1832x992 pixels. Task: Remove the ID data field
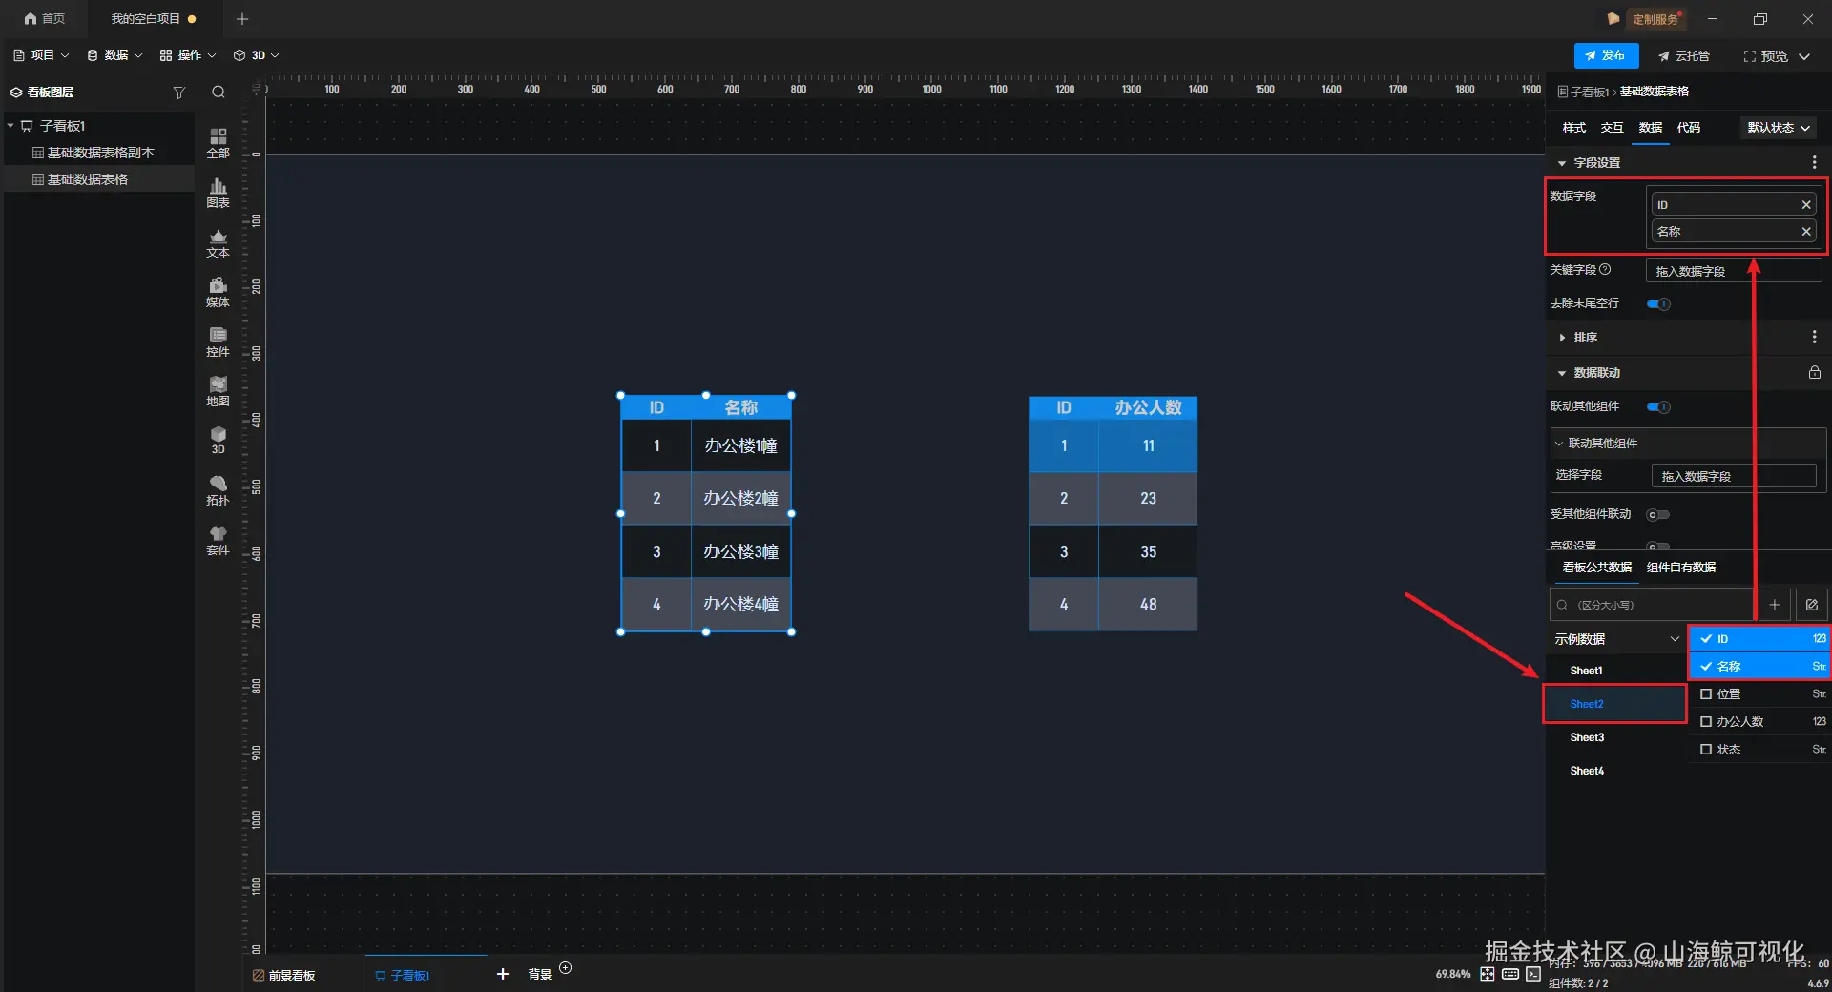tap(1806, 205)
